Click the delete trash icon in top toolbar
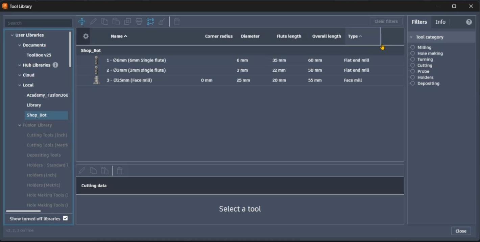The height and width of the screenshot is (242, 480). (x=177, y=22)
